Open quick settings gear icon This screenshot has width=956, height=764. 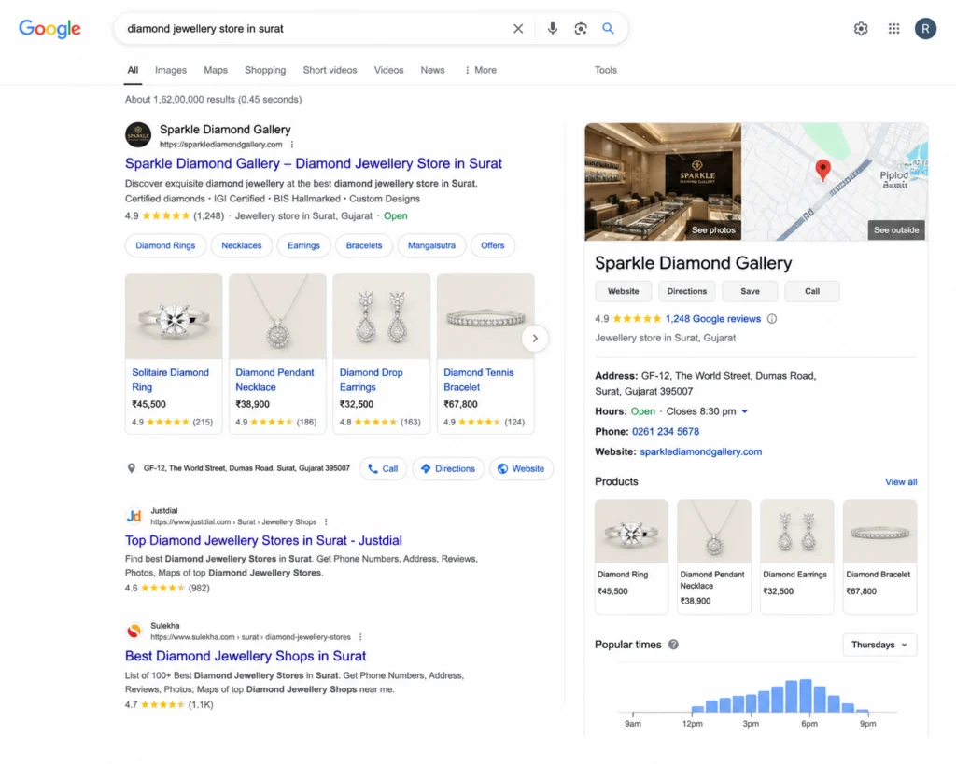click(860, 29)
